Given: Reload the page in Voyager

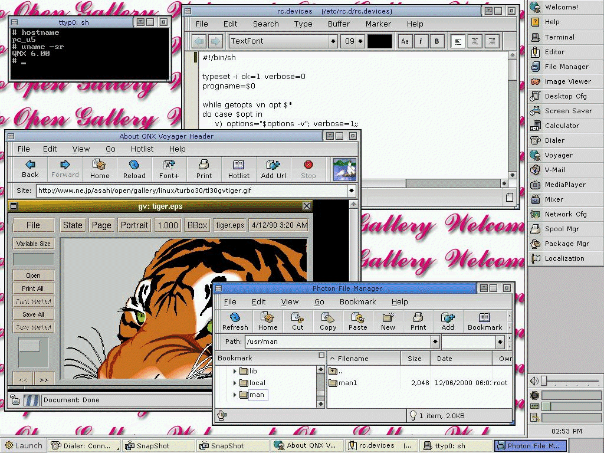Looking at the screenshot, I should 134,169.
